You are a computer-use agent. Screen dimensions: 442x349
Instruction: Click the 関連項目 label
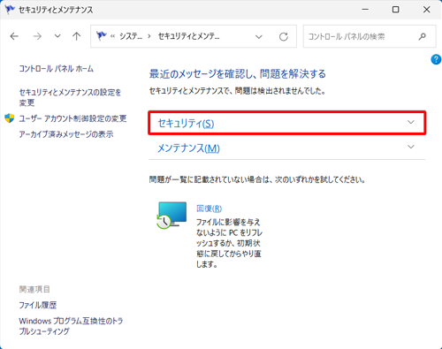click(34, 289)
